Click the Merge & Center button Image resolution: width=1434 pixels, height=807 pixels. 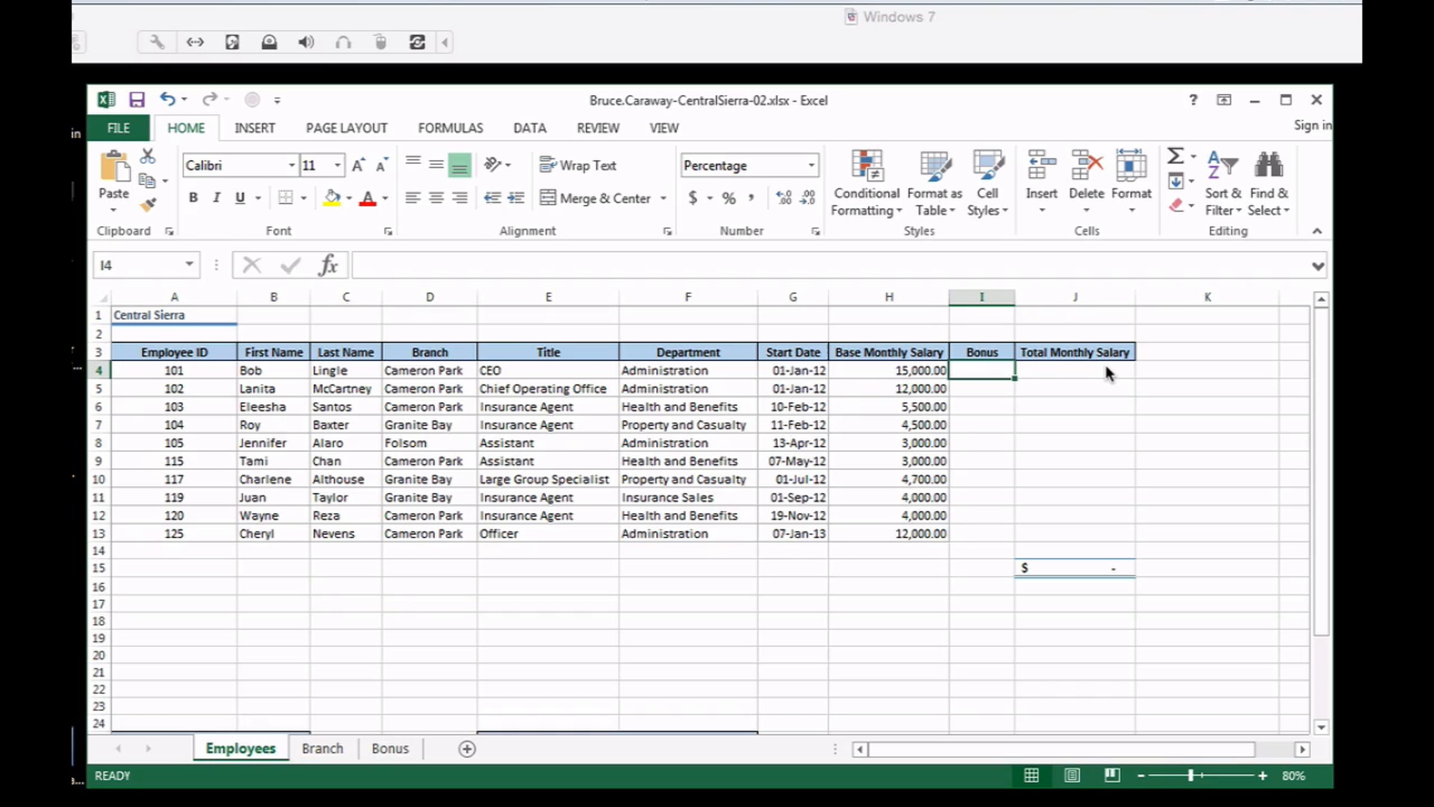[595, 198]
